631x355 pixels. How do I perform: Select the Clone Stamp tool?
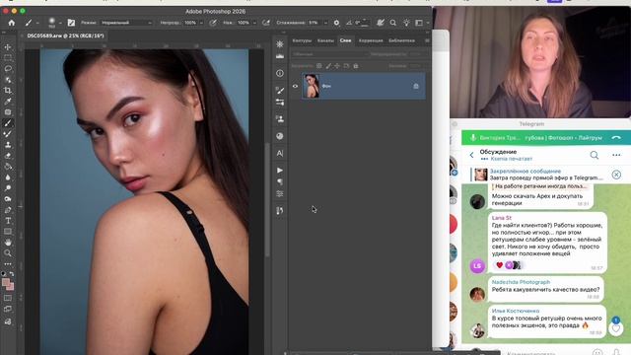tap(8, 145)
